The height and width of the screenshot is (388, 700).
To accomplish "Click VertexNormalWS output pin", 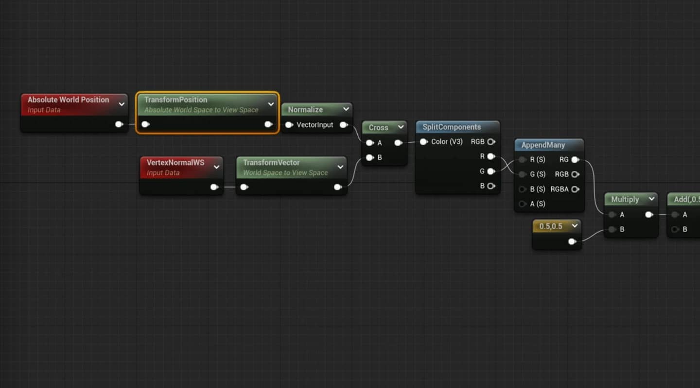I will (x=214, y=187).
